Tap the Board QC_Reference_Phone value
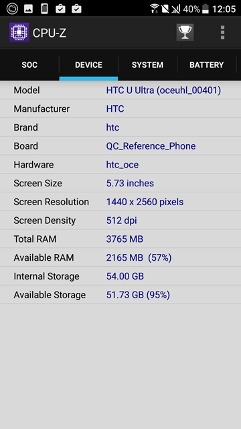This screenshot has width=241, height=429. [x=151, y=146]
